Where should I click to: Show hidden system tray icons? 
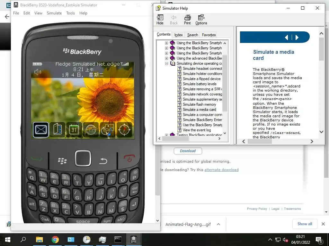(270, 240)
